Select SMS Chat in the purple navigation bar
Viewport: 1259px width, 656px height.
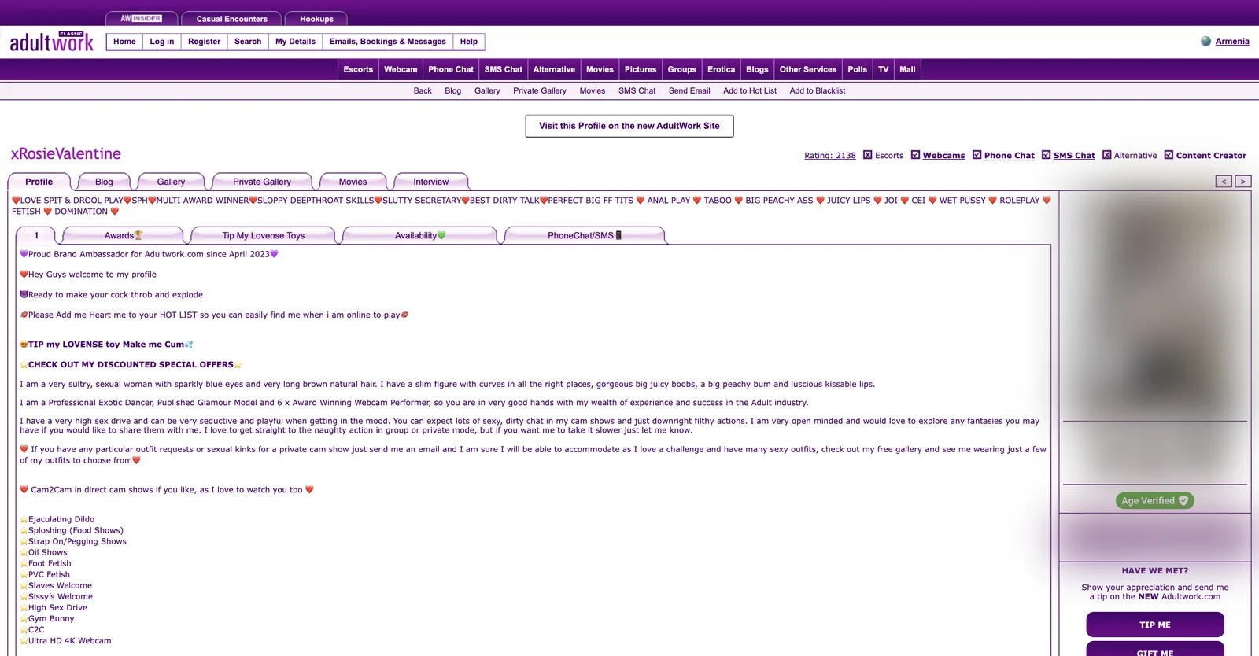(504, 69)
